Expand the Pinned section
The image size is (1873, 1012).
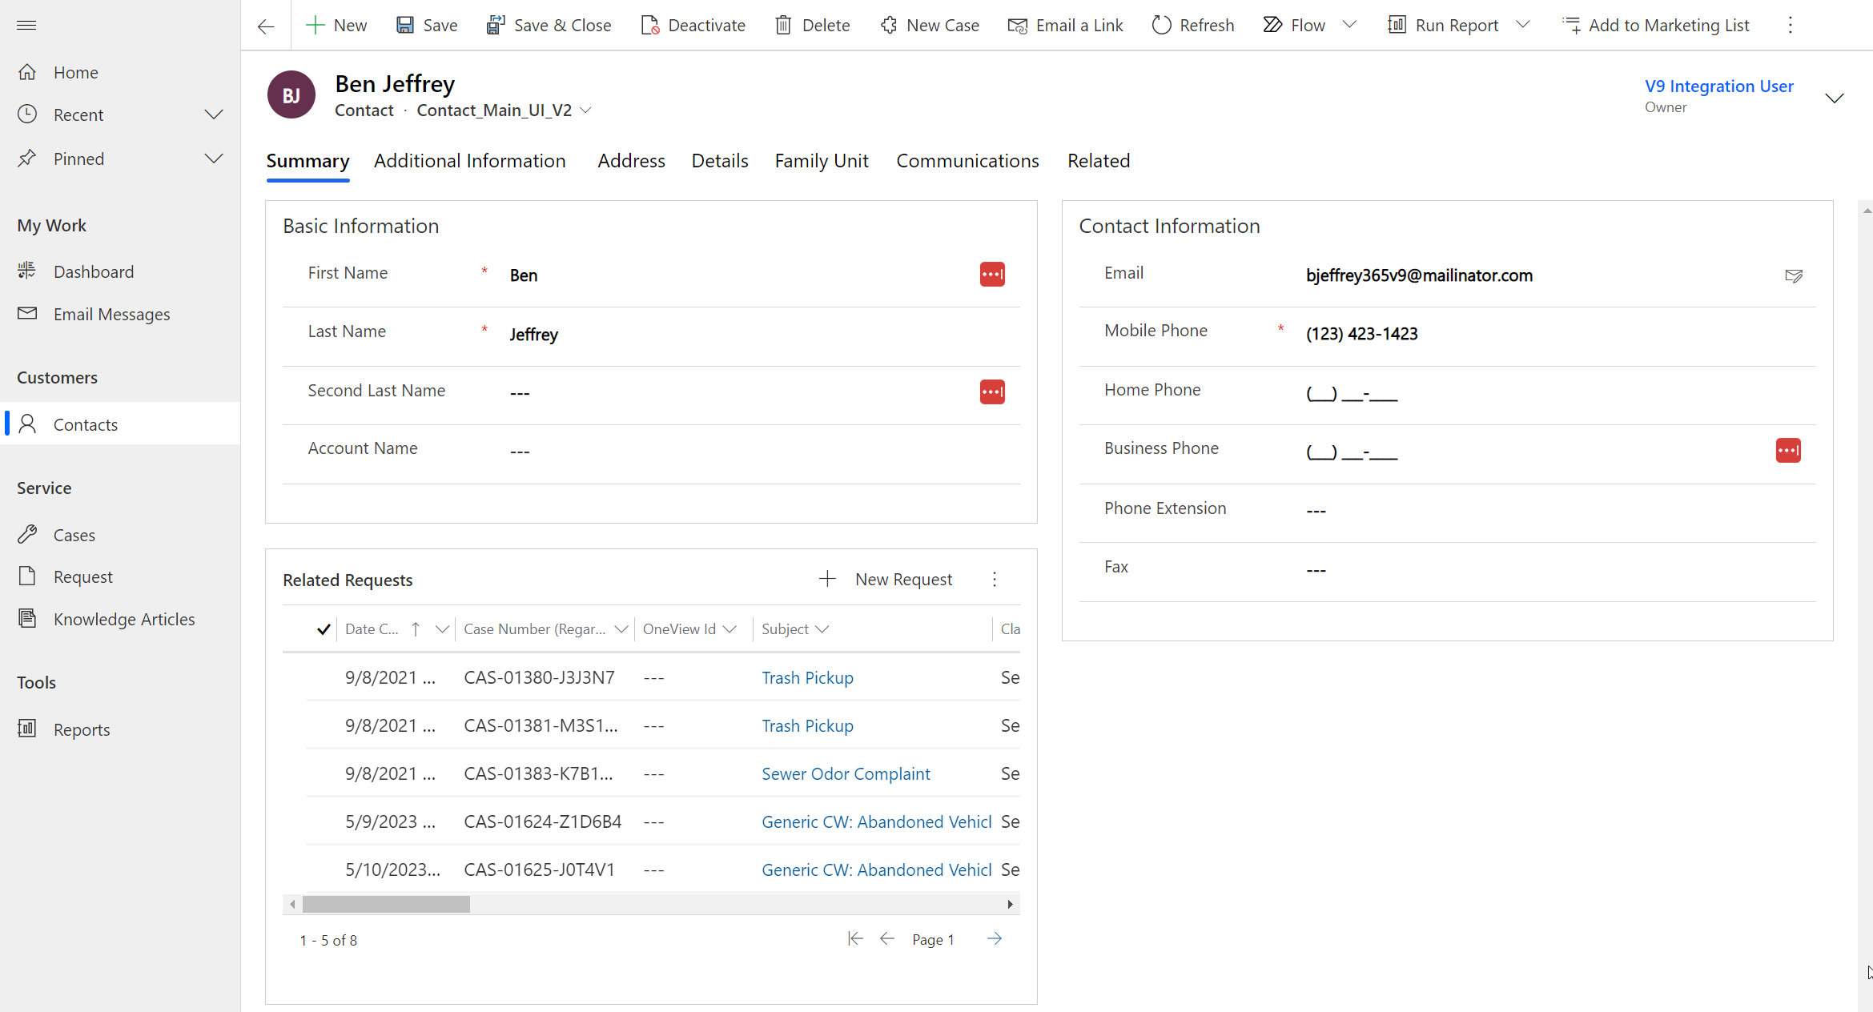click(214, 159)
